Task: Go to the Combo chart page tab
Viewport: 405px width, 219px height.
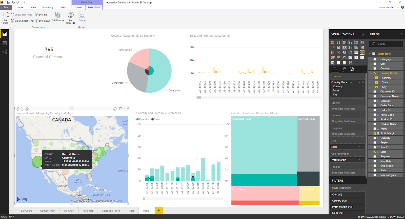Action: [x=48, y=211]
